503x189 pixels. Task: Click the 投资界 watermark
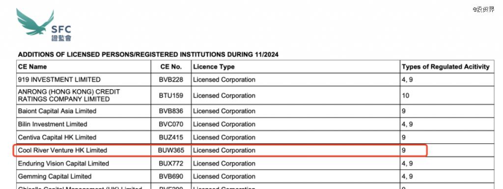(x=483, y=9)
